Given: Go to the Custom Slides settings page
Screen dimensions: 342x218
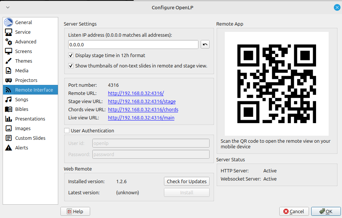Looking at the screenshot, I should point(30,138).
